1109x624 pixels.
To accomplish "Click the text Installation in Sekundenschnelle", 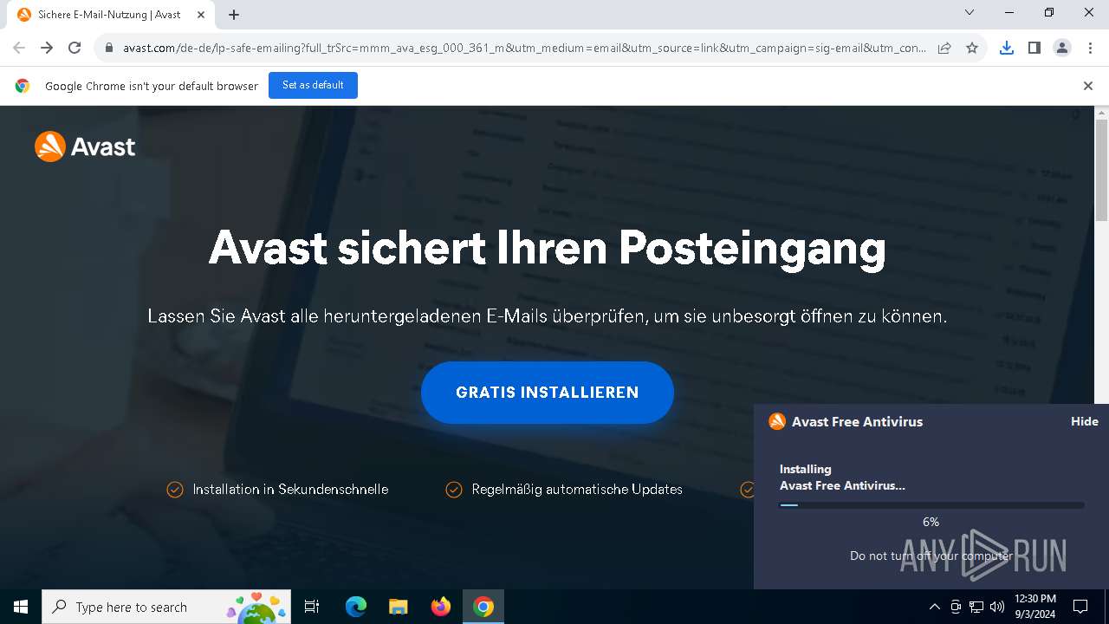I will 290,490.
